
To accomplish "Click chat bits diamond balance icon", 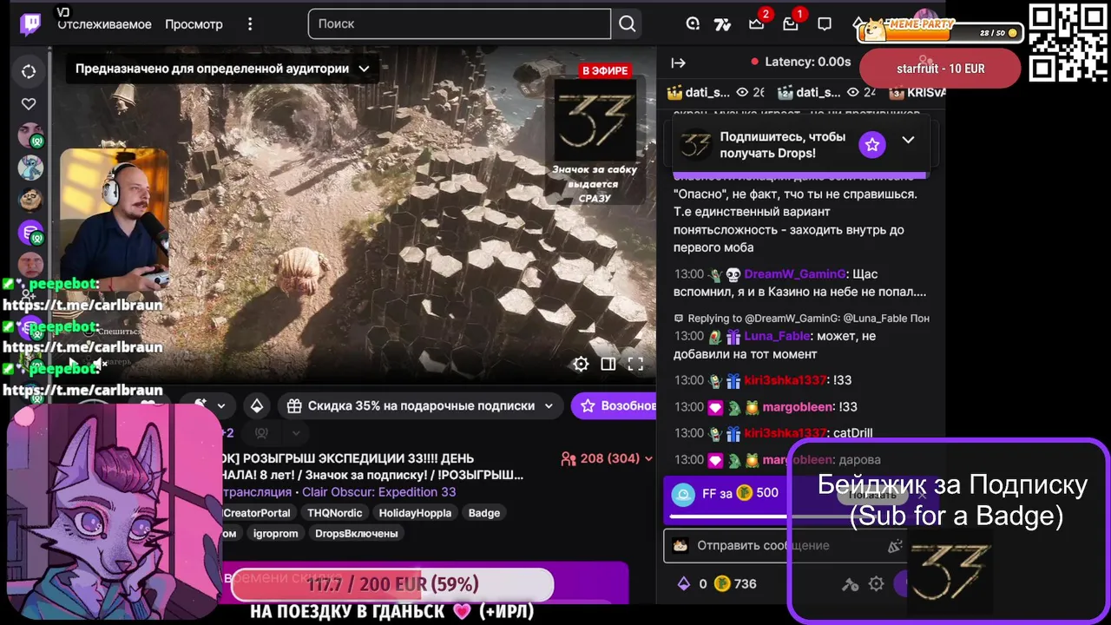I will 683,584.
